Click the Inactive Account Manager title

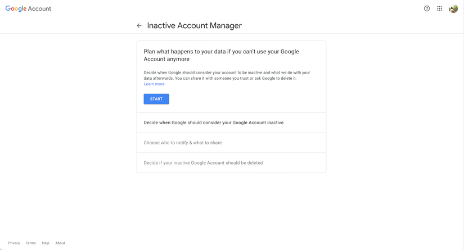coord(195,26)
